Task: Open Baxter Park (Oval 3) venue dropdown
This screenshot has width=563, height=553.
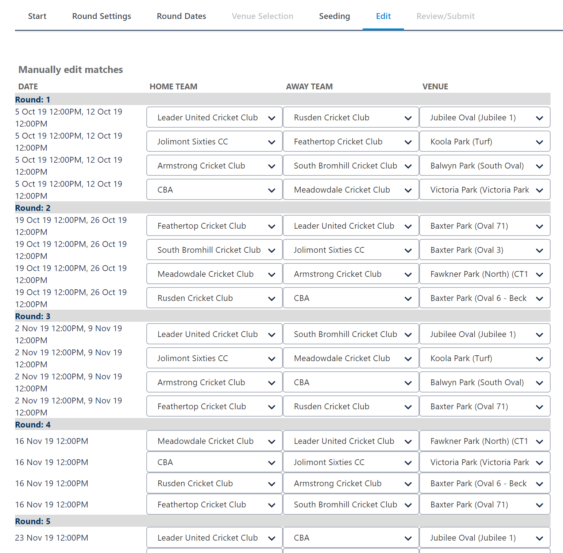Action: pyautogui.click(x=485, y=250)
